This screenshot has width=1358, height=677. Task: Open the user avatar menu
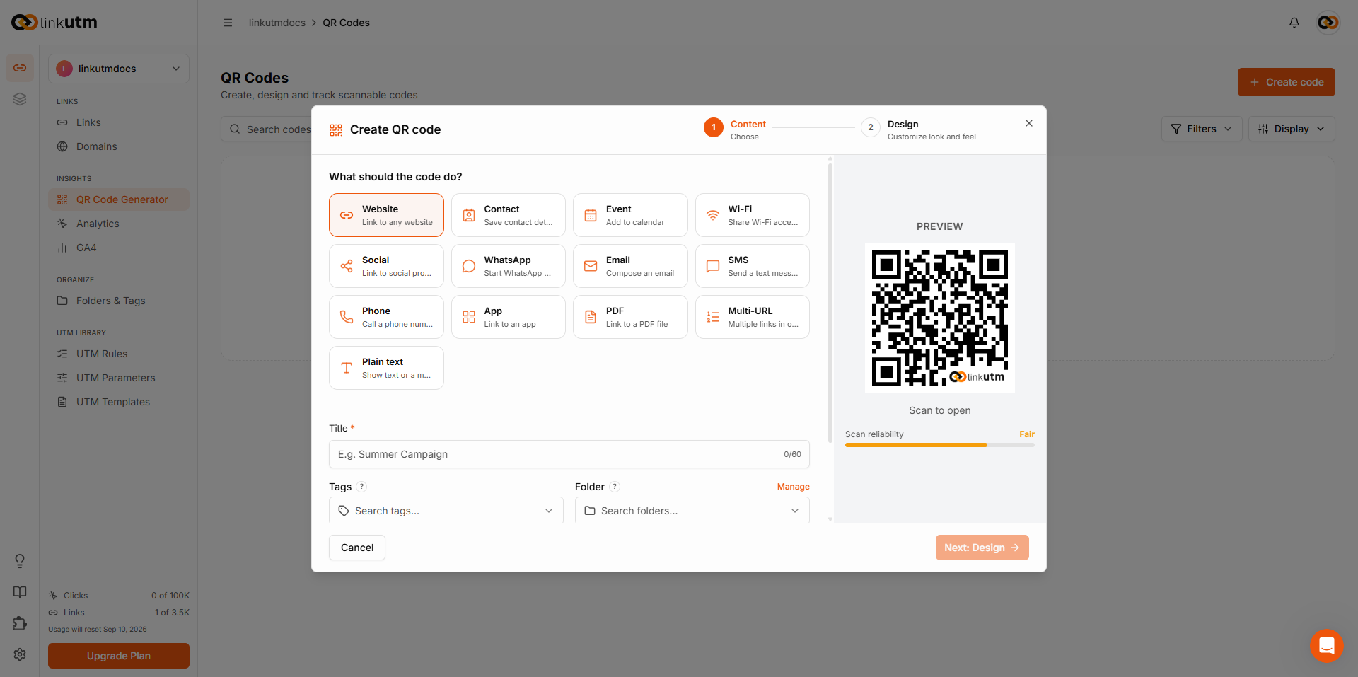coord(1328,23)
